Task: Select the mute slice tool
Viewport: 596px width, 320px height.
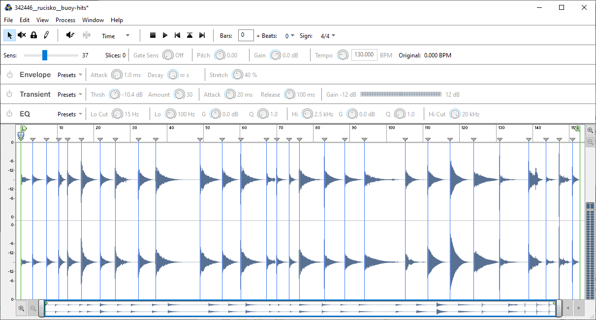Action: coord(22,35)
